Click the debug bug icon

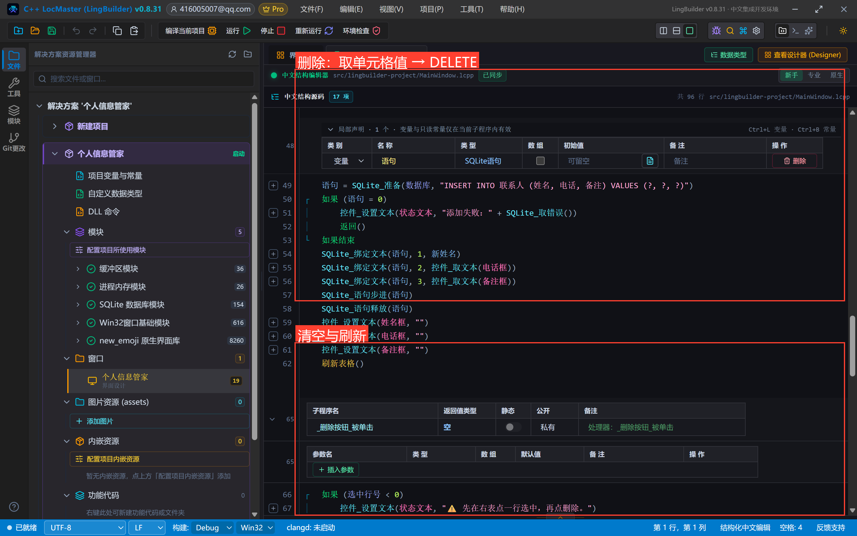(716, 31)
